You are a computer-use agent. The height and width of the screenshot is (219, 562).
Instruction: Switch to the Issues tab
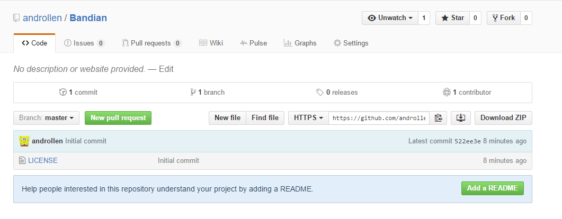(x=84, y=43)
